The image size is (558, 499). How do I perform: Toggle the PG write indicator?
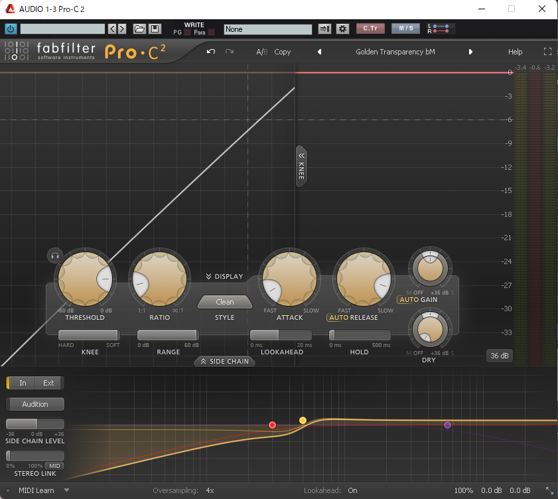click(x=187, y=33)
